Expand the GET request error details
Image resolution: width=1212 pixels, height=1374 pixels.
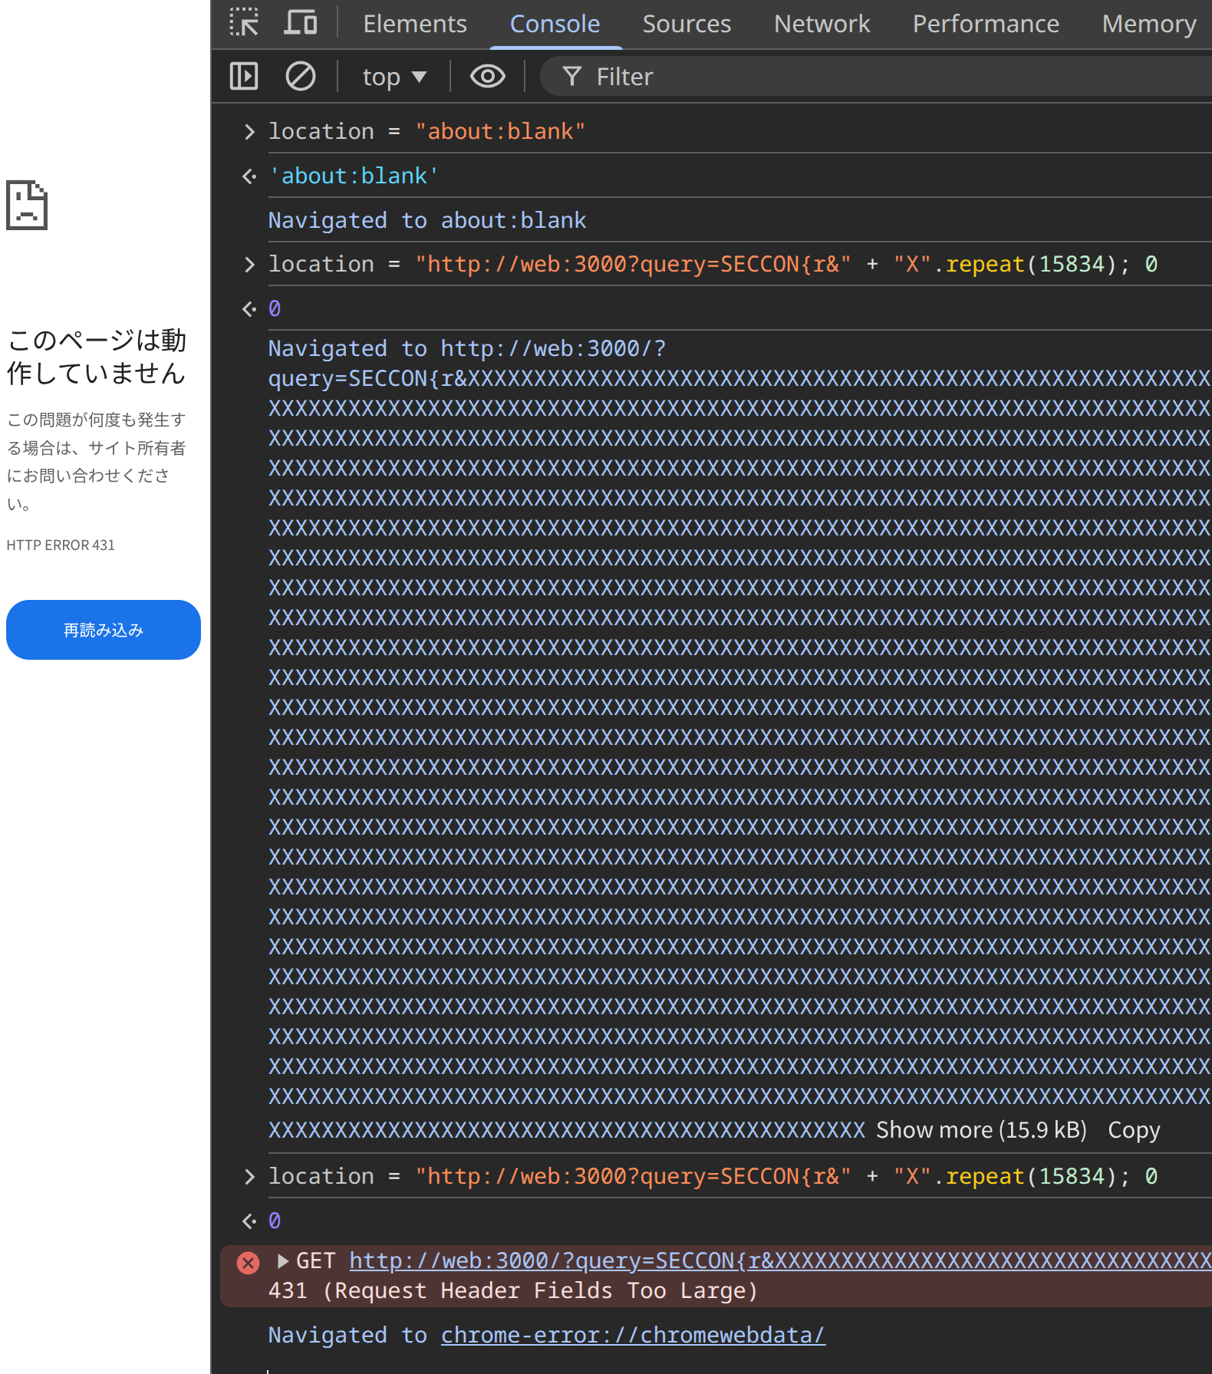(x=283, y=1261)
